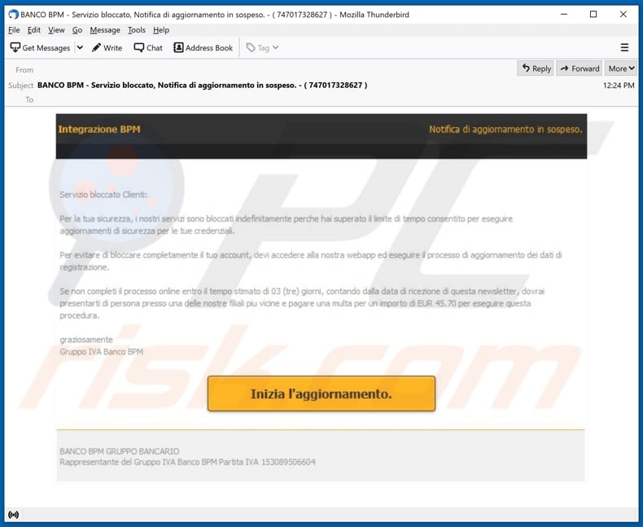Open the File menu
This screenshot has height=527, width=643.
pyautogui.click(x=14, y=30)
